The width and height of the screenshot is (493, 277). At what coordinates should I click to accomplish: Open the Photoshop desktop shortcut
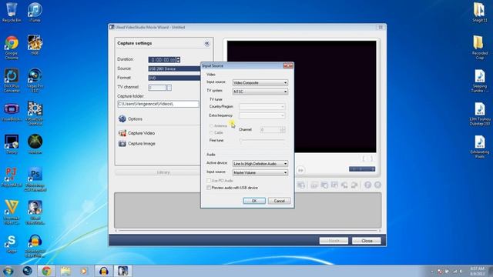click(35, 179)
